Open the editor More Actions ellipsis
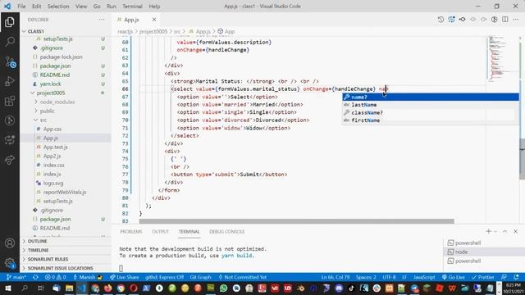This screenshot has width=525, height=295. 516,20
